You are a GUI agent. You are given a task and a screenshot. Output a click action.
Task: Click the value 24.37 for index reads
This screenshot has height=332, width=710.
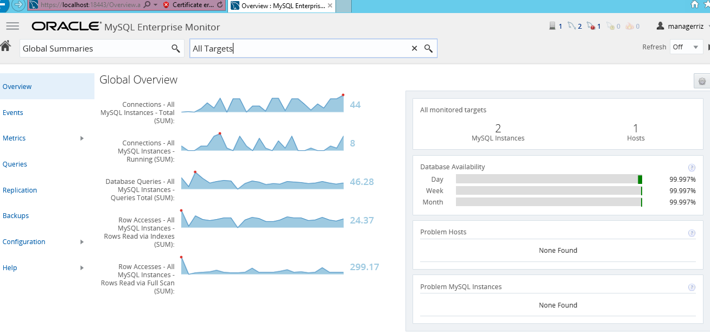pyautogui.click(x=362, y=220)
